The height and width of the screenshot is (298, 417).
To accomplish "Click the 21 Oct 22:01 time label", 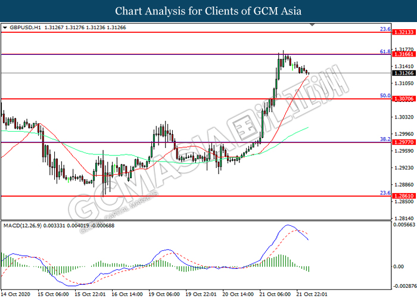I will pos(312,294).
